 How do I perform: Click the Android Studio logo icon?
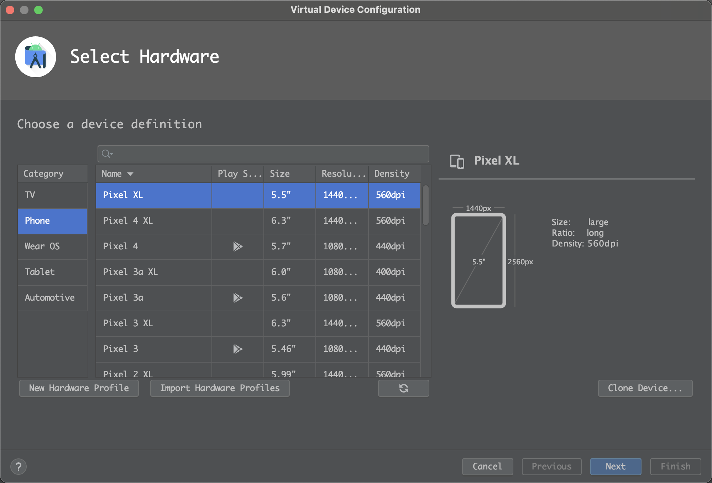coord(36,57)
